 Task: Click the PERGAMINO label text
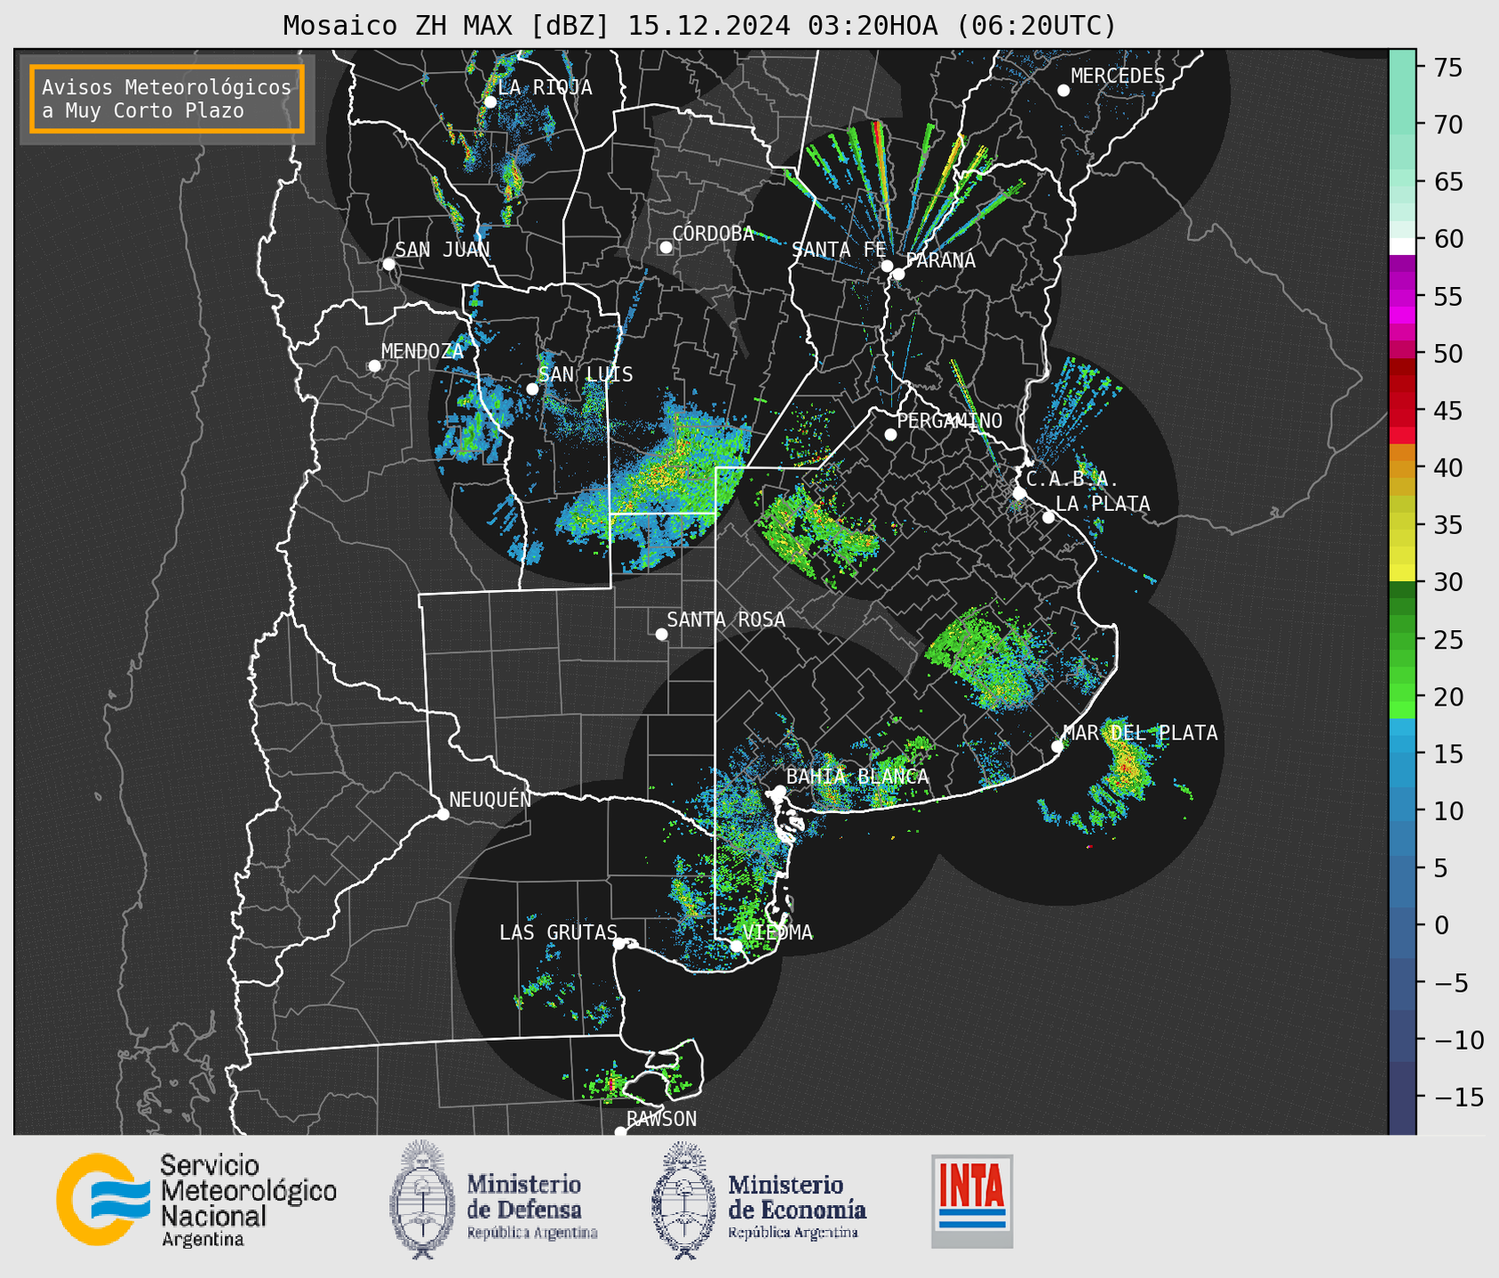950,421
